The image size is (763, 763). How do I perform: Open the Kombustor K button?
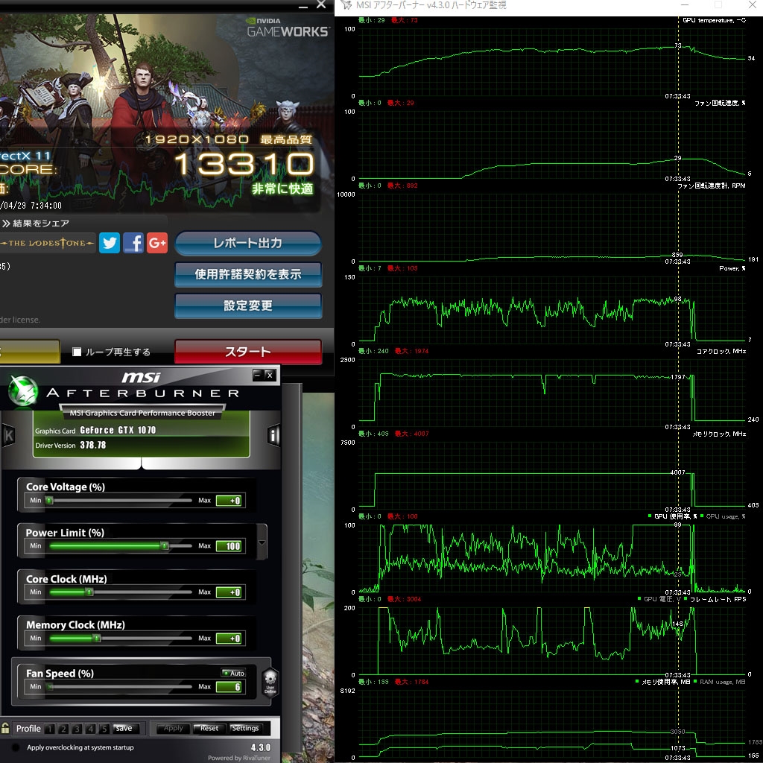pos(8,435)
